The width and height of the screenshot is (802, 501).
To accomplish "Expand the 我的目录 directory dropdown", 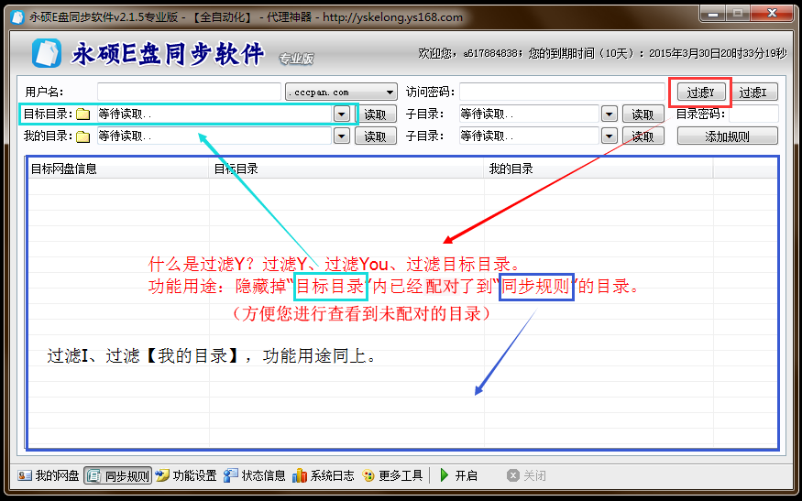I will [341, 136].
